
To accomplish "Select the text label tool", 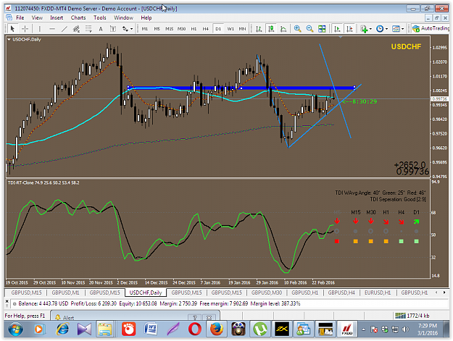I will pos(113,28).
